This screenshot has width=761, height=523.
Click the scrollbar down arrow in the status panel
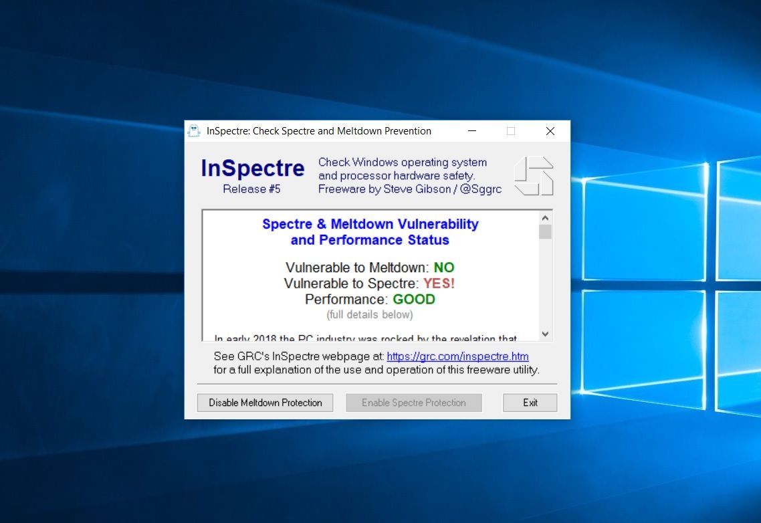point(545,333)
